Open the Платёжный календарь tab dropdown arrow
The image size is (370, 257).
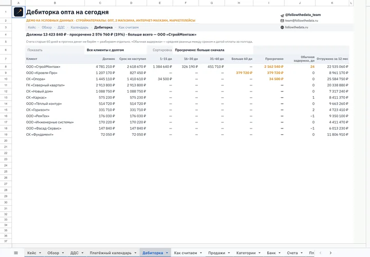pos(135,253)
